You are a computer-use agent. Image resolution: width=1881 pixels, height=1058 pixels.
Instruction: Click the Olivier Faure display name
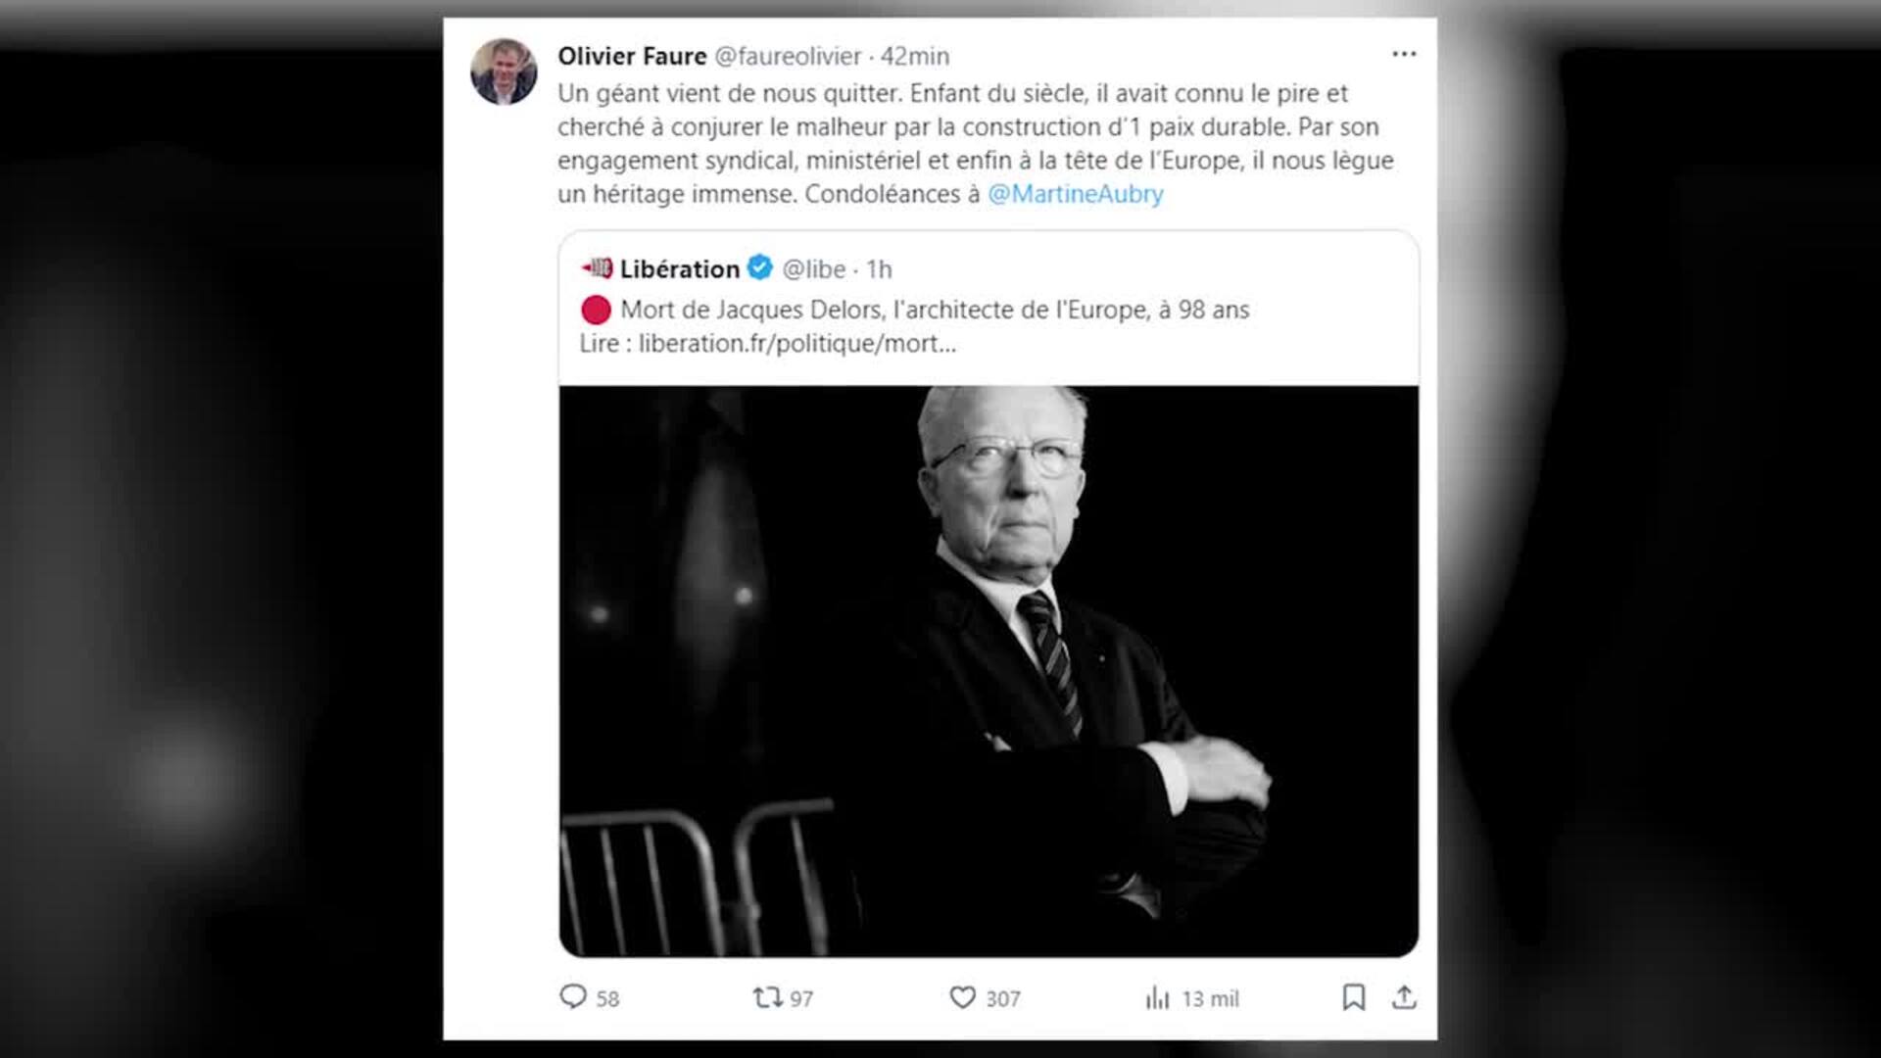pos(632,56)
